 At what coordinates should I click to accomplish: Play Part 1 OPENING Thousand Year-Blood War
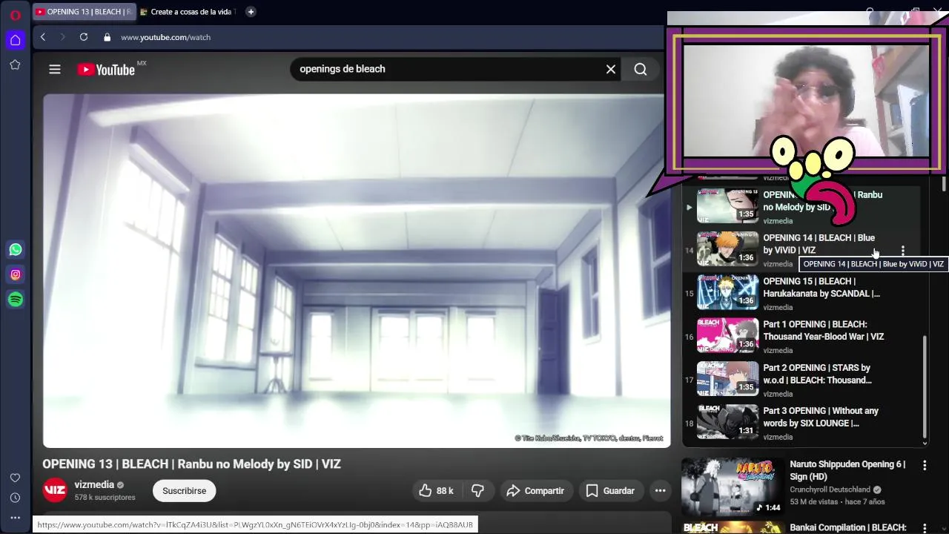pos(824,330)
